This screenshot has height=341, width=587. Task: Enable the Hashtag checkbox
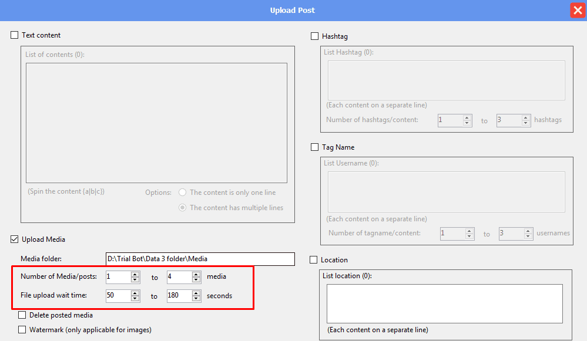[x=315, y=36]
